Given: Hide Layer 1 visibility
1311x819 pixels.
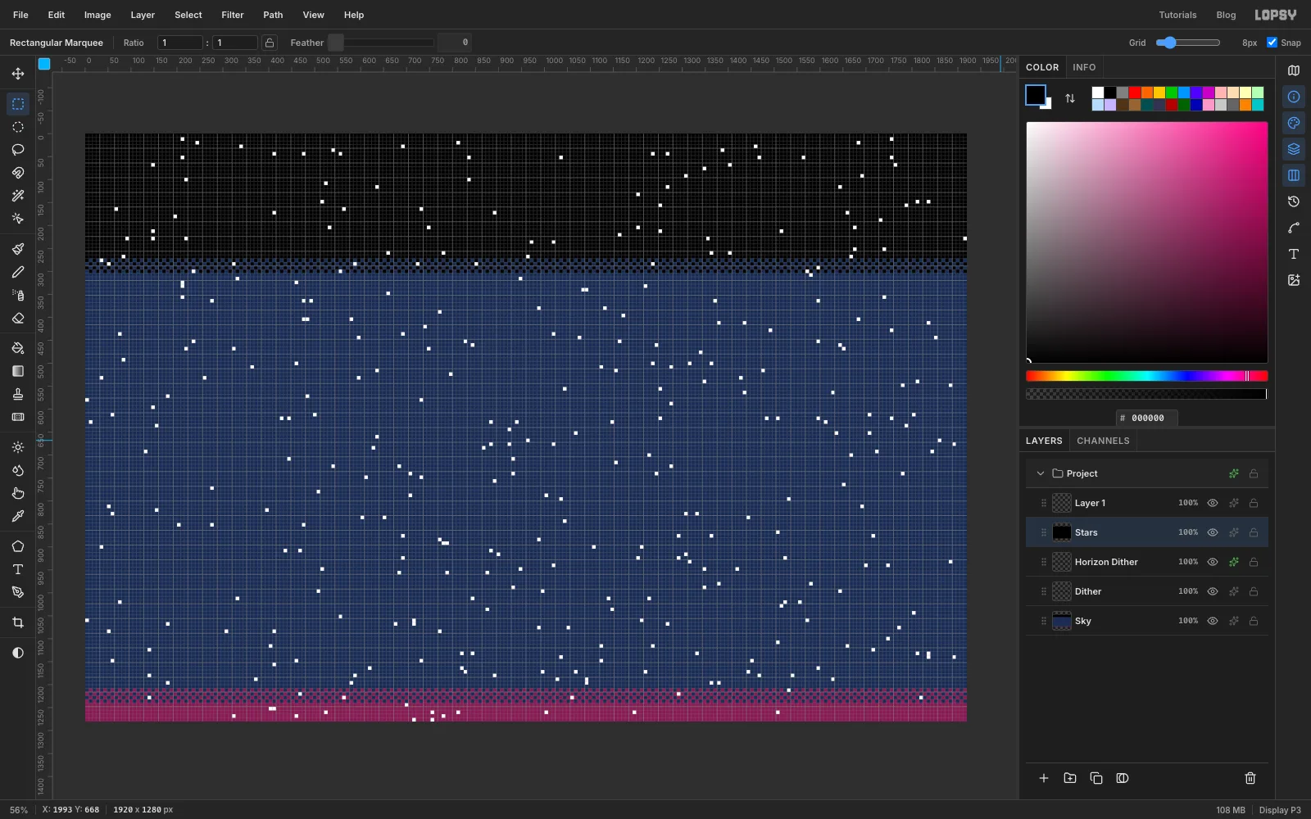Looking at the screenshot, I should point(1213,503).
